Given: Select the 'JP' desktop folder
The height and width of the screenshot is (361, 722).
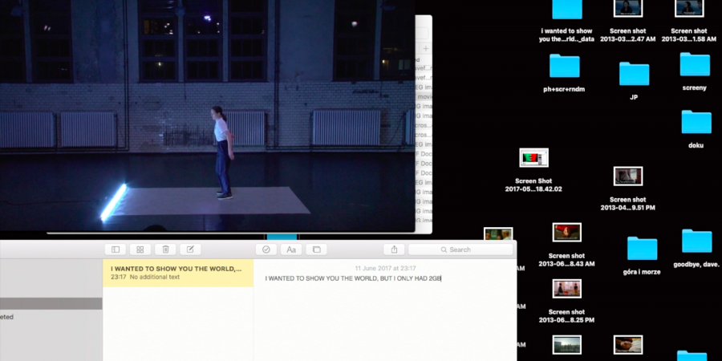Looking at the screenshot, I should [634, 74].
